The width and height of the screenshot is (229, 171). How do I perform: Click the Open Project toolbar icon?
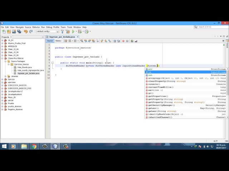(14, 32)
